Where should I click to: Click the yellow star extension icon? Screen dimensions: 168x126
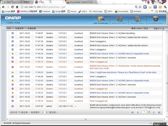tap(150, 7)
